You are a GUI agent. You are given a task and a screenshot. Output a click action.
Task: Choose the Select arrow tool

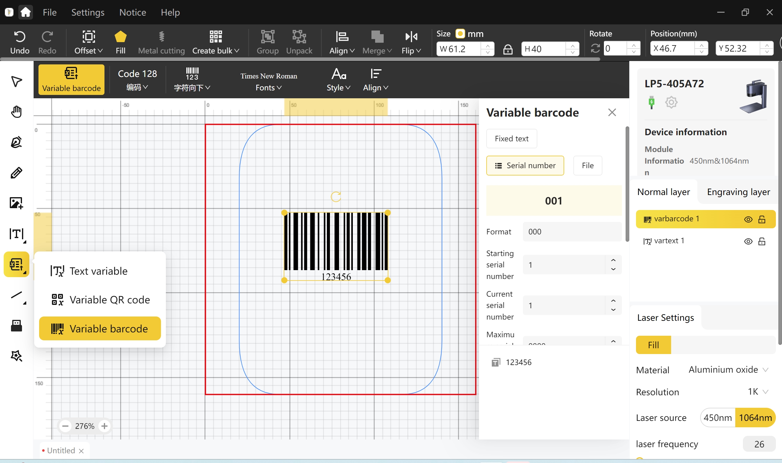coord(16,81)
